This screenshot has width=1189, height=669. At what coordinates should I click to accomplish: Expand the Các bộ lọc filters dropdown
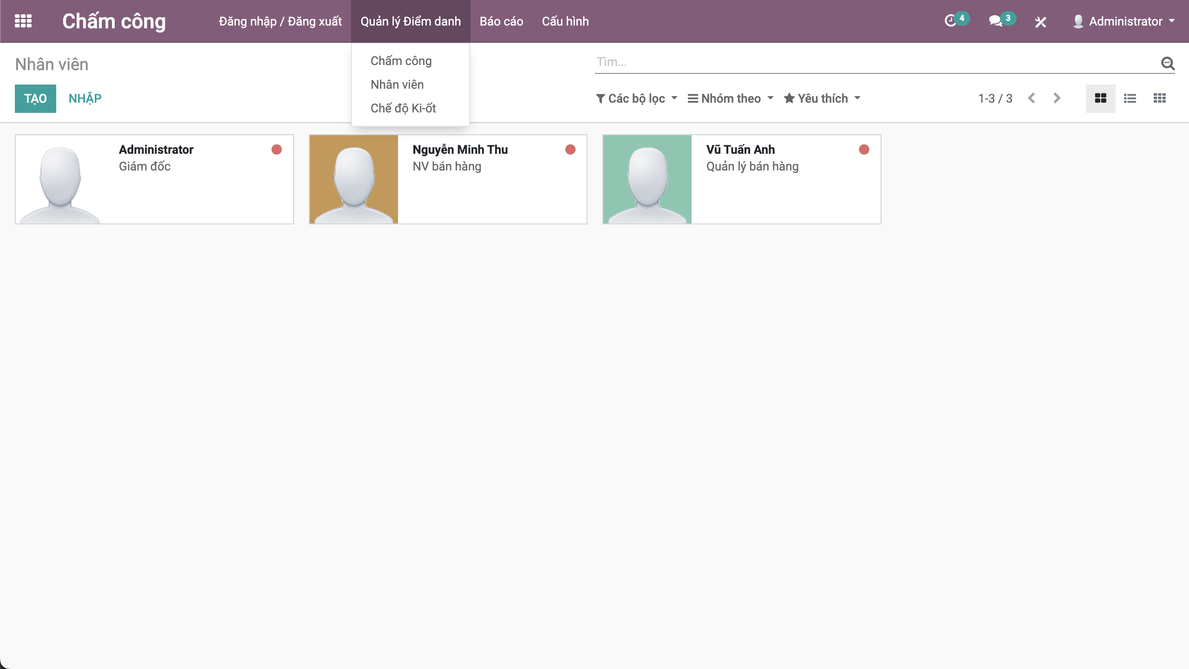[636, 98]
